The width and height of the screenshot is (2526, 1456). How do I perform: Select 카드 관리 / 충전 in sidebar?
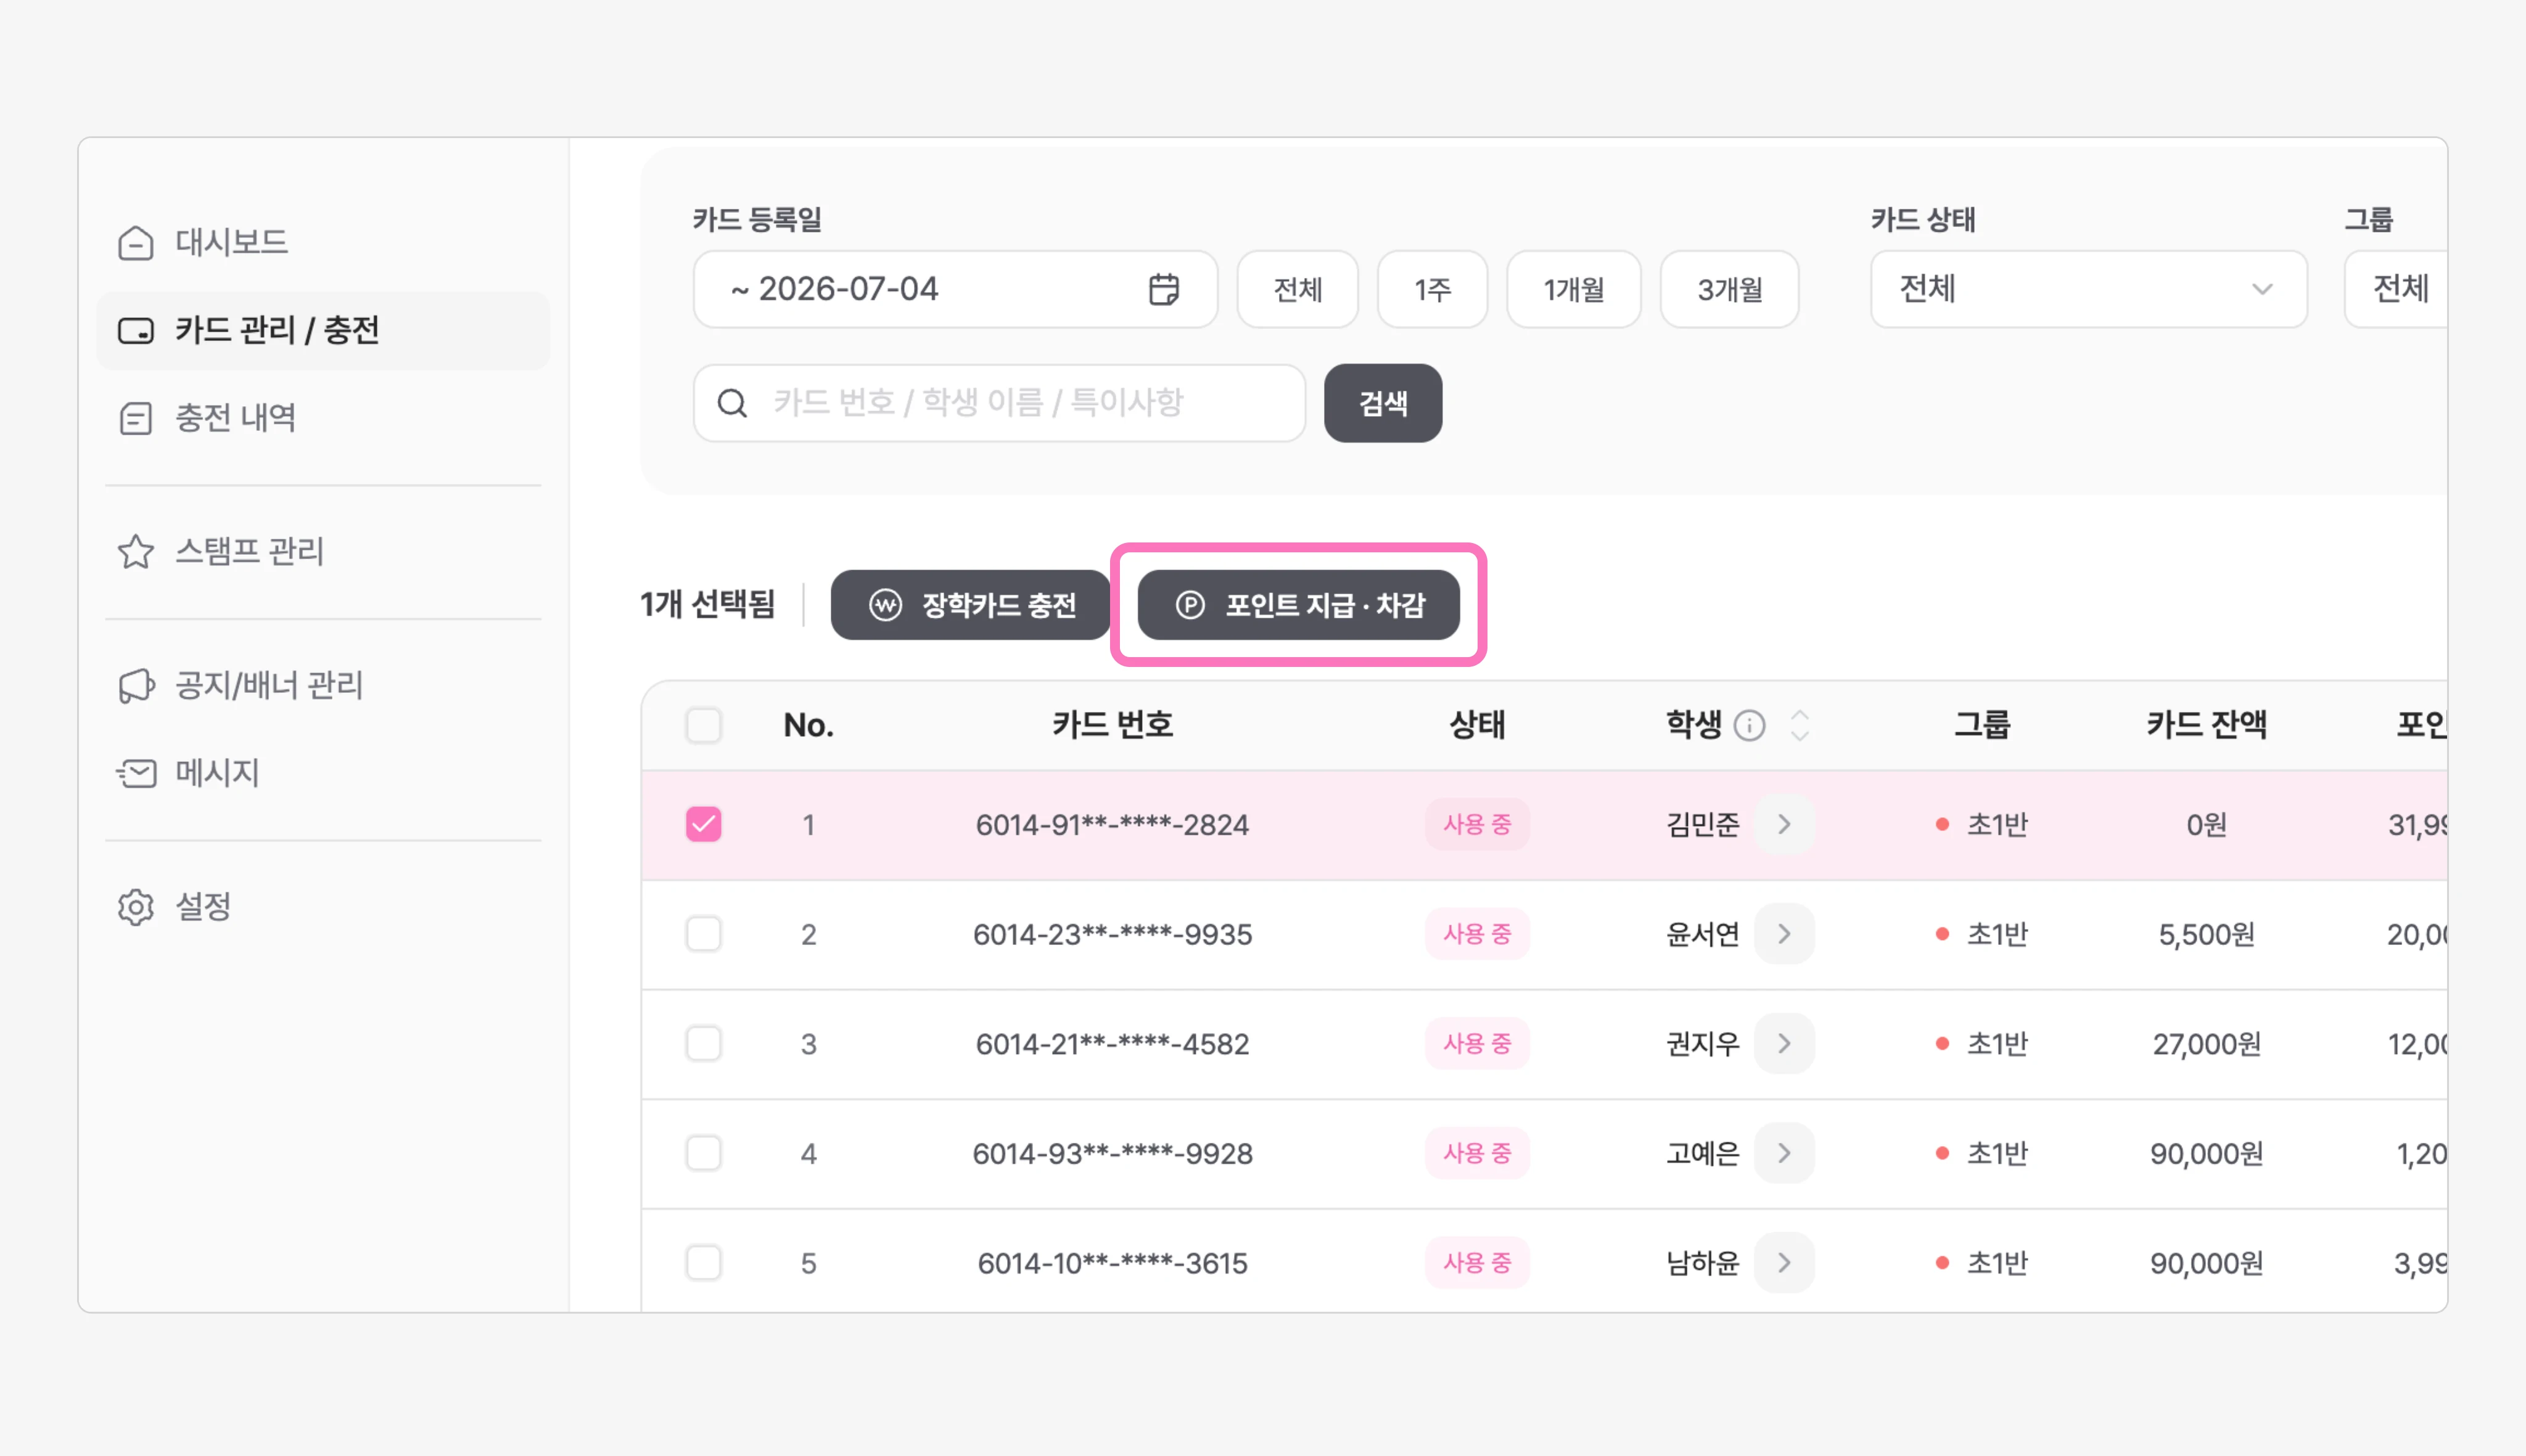[x=322, y=331]
